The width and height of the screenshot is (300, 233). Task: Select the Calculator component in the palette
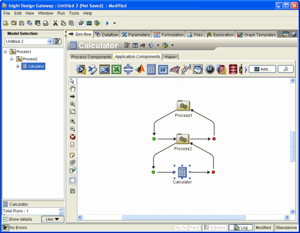pos(151,69)
